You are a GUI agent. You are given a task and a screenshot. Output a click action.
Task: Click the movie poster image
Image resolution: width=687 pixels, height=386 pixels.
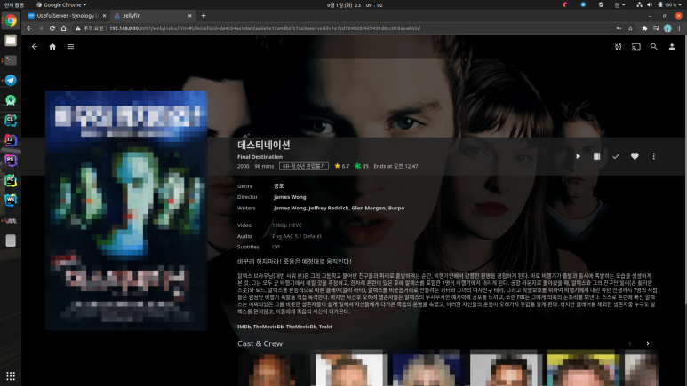(126, 210)
